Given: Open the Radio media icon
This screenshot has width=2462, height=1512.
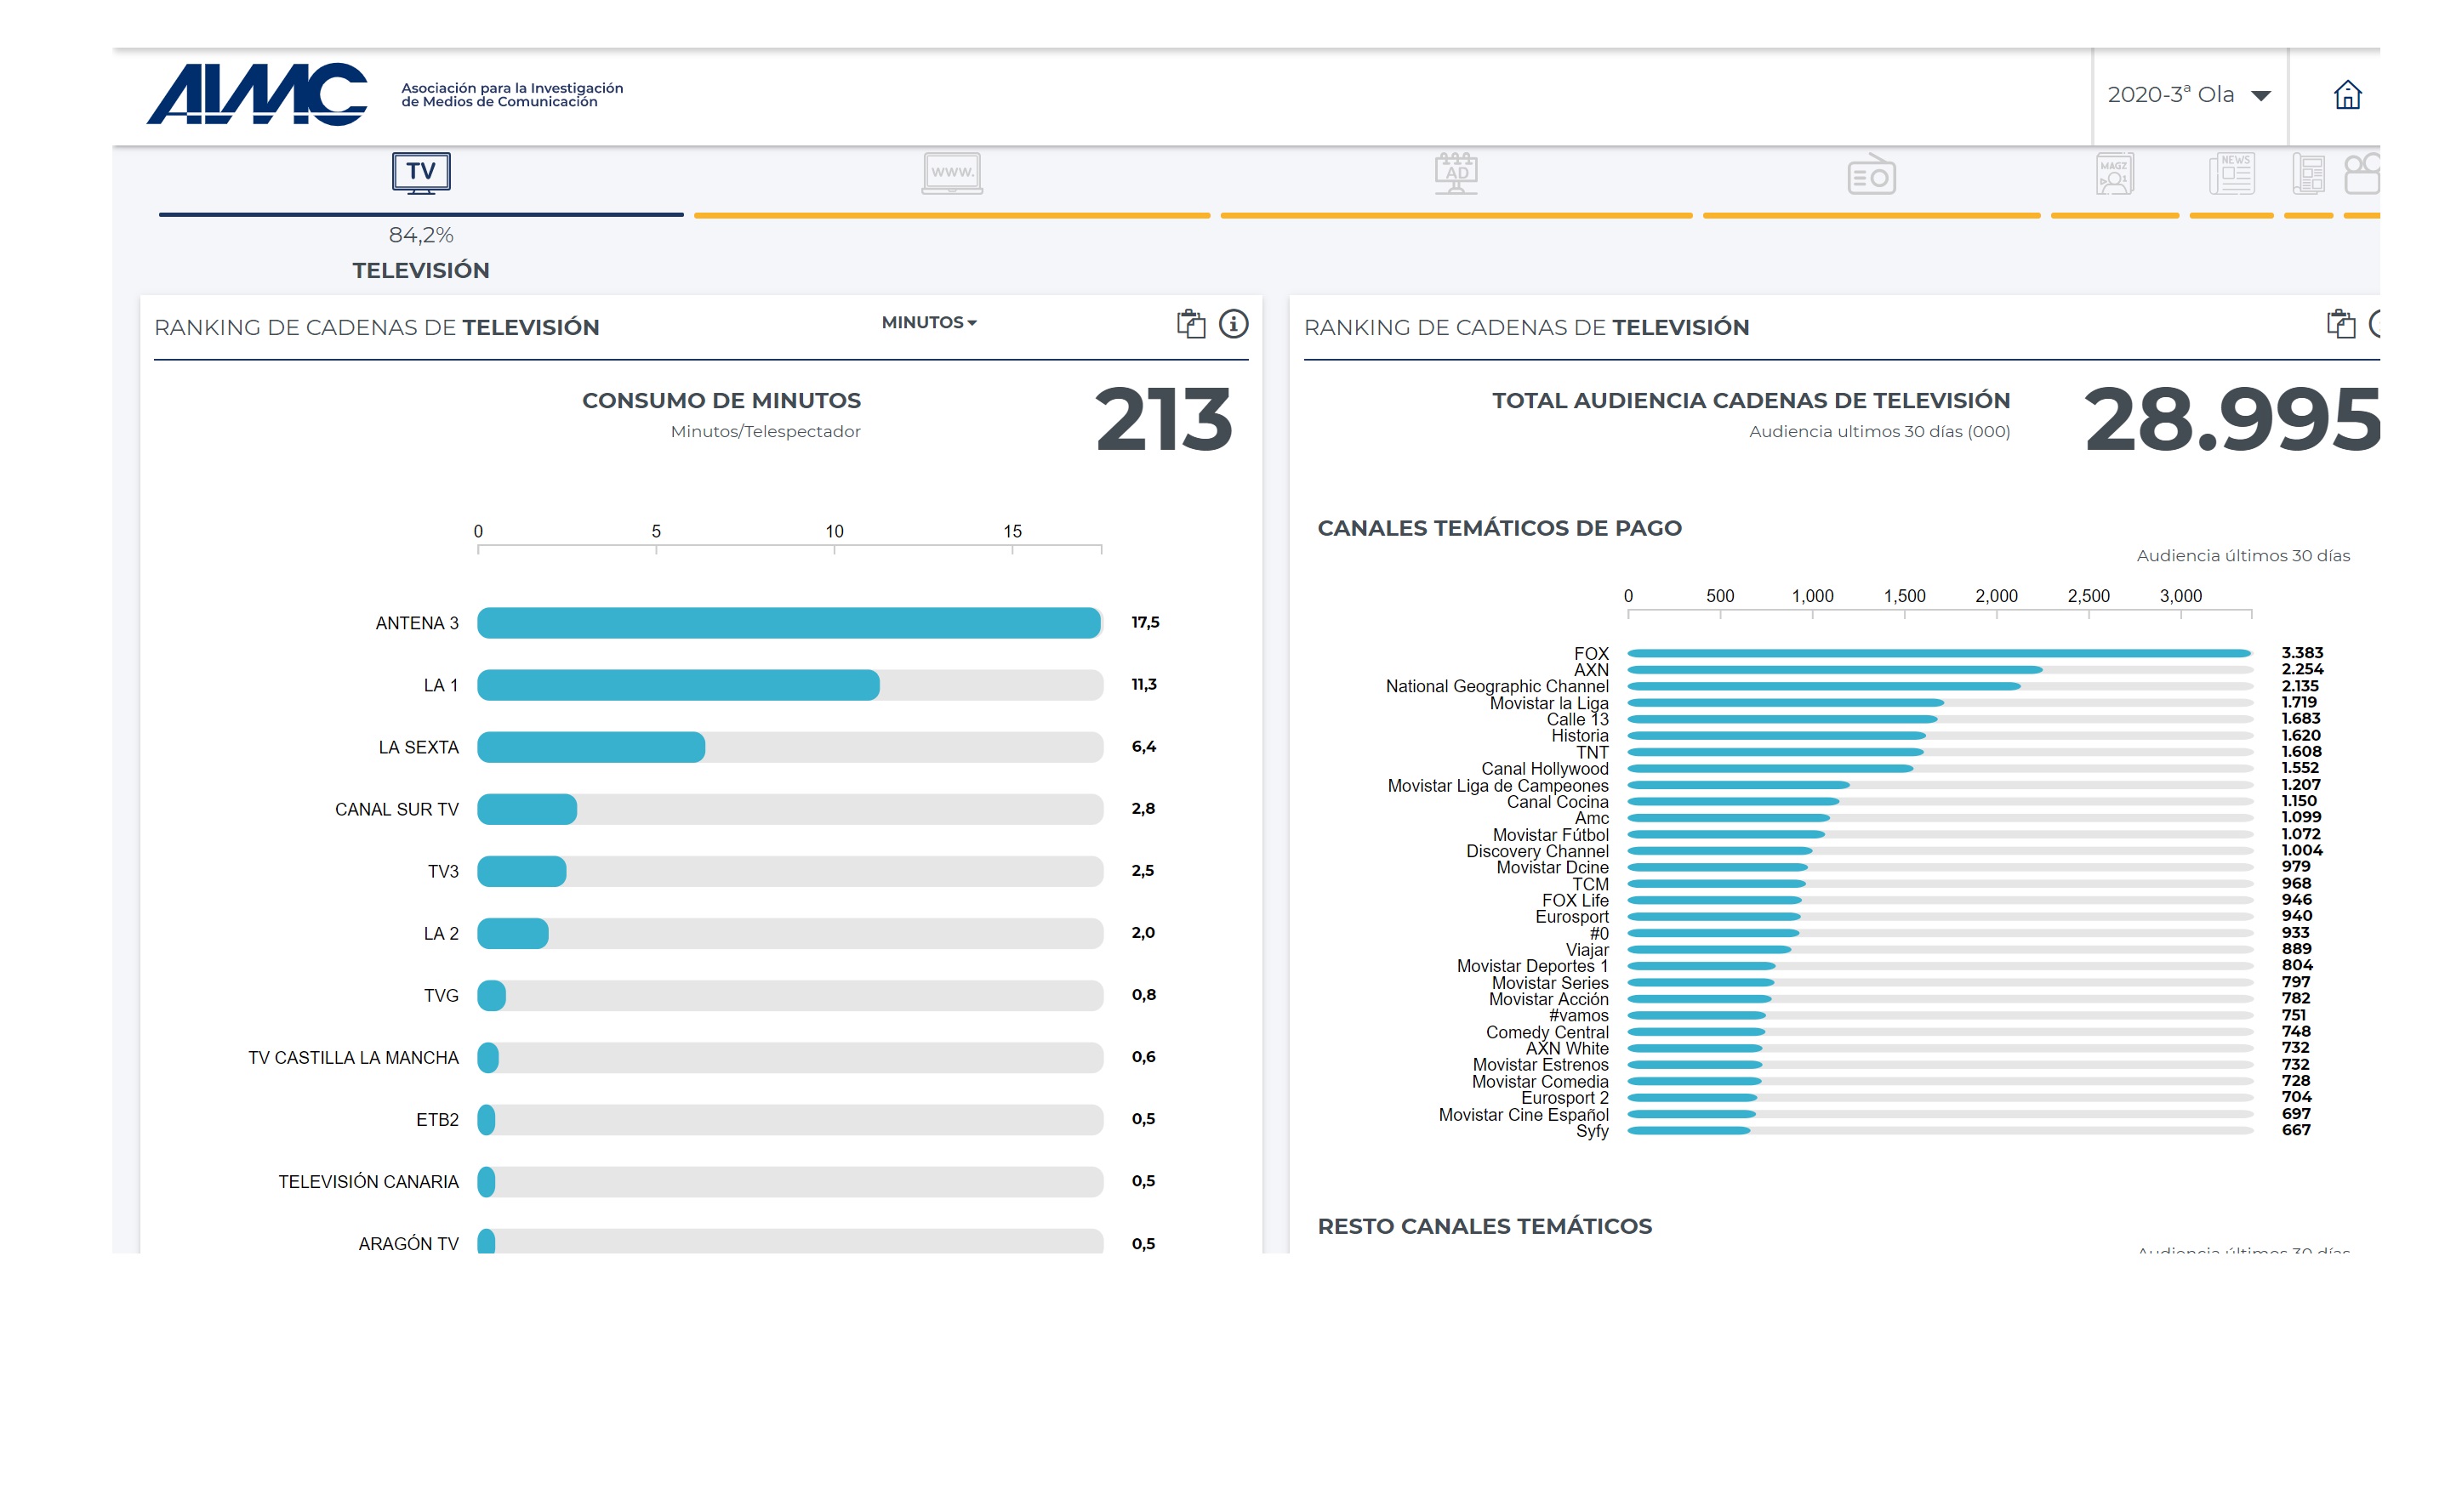Looking at the screenshot, I should click(1871, 174).
